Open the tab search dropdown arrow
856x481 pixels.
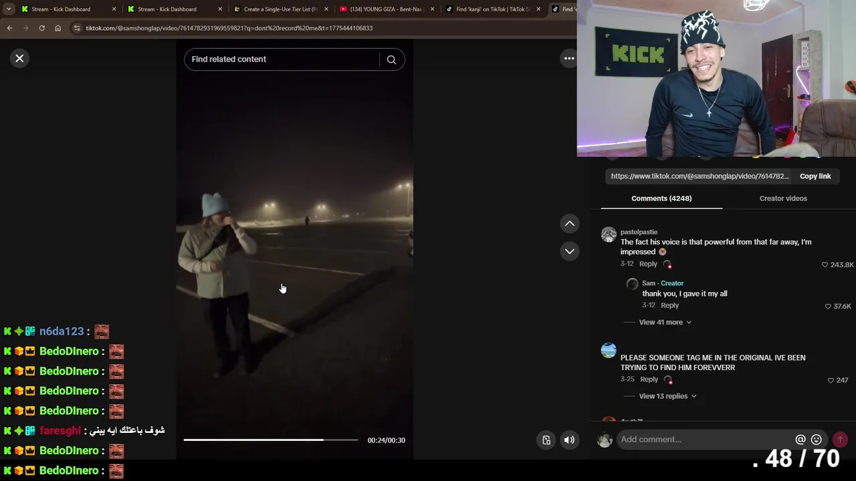9,9
